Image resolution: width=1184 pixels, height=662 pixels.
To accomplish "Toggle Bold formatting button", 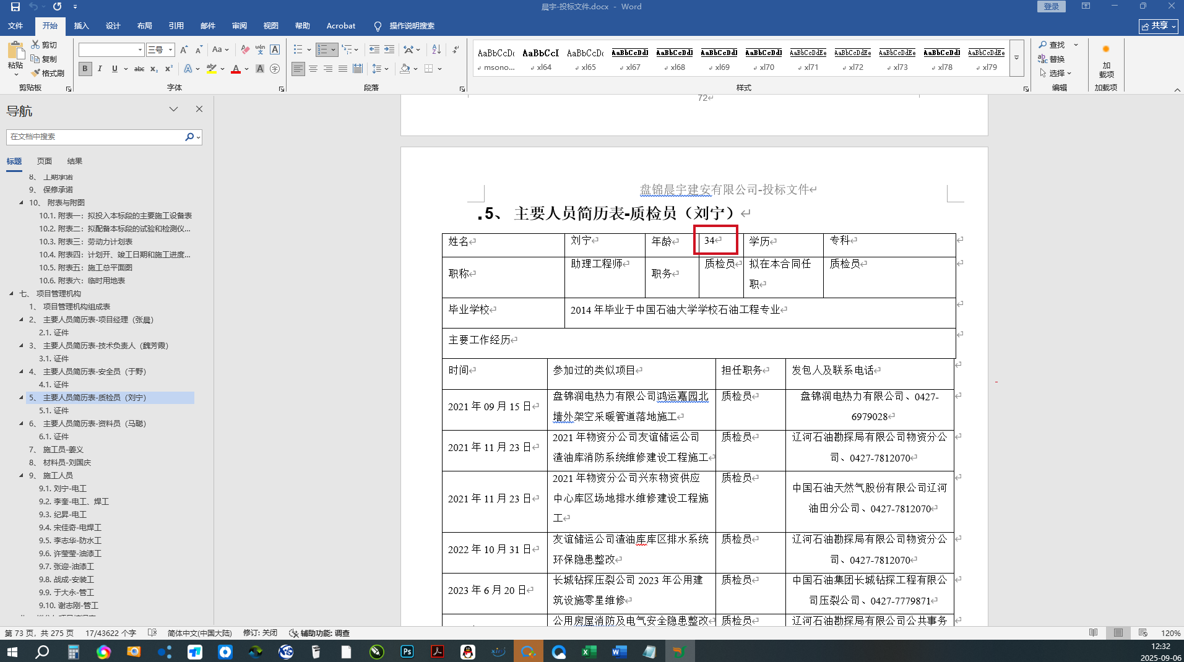I will (x=85, y=69).
